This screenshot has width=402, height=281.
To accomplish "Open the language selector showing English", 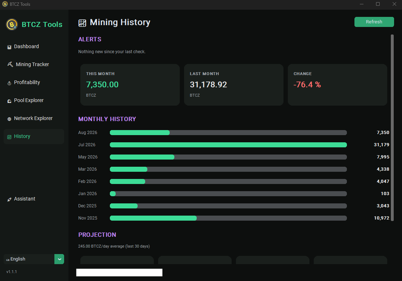I will 34,259.
